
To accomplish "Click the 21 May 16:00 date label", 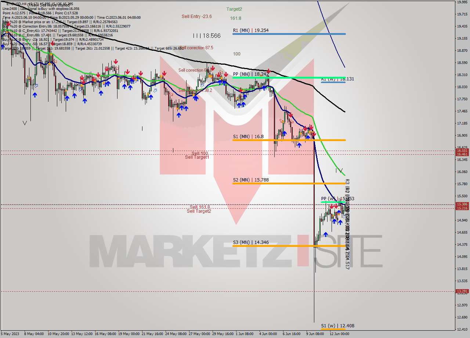I will click(152, 334).
